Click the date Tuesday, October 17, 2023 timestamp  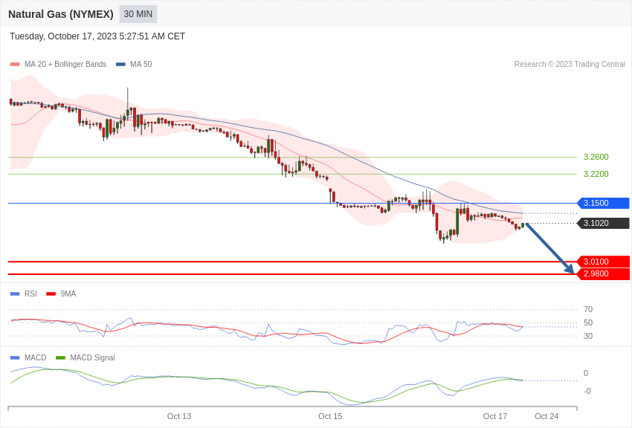(x=97, y=36)
